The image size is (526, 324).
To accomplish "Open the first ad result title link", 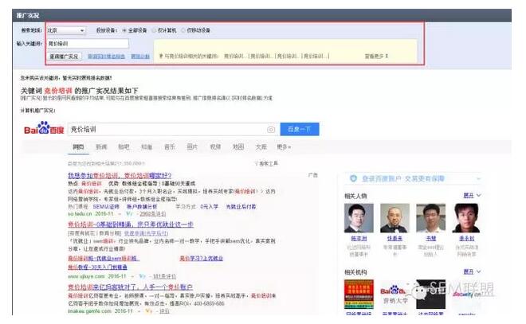I will [x=120, y=176].
